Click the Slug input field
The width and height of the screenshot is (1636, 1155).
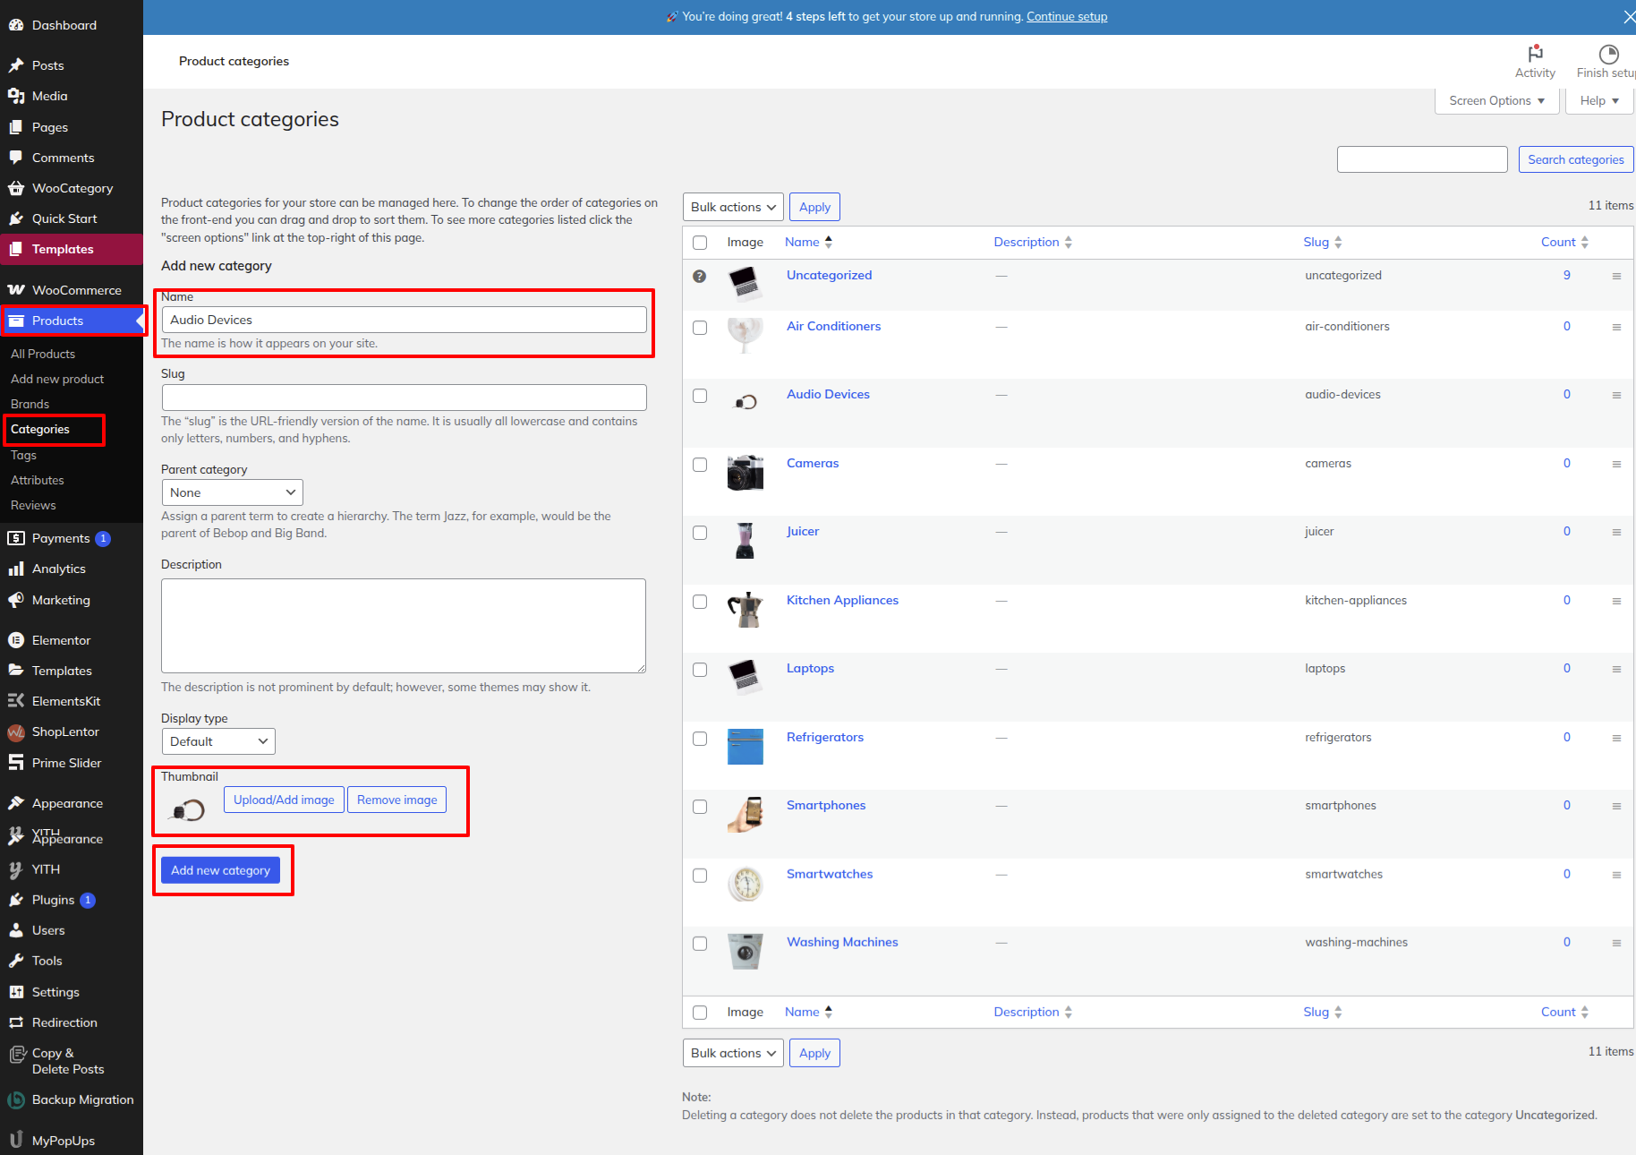[404, 398]
